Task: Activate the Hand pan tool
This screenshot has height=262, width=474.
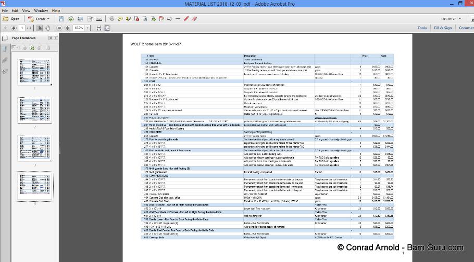Action: tap(48, 28)
